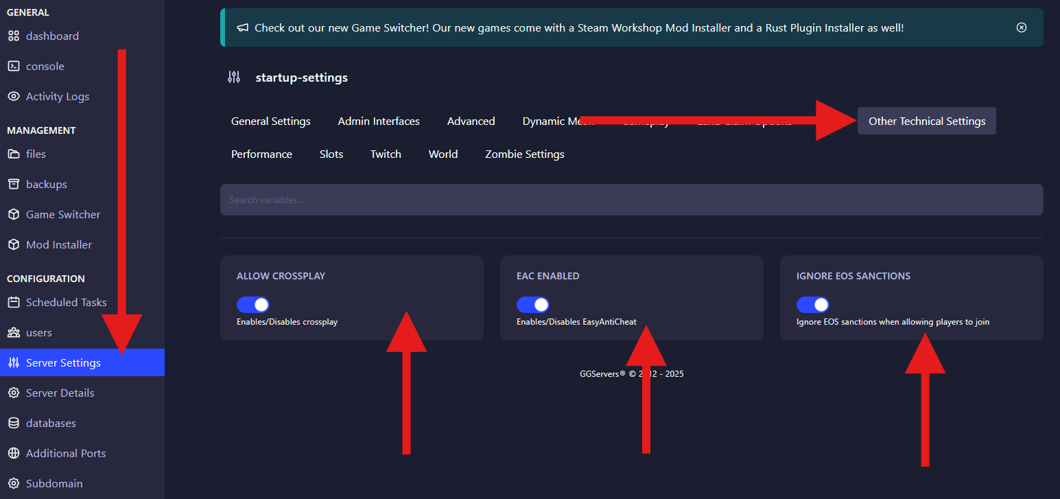Screen dimensions: 1060x499
Task: Go to the Subdomain configuration
Action: click(54, 483)
